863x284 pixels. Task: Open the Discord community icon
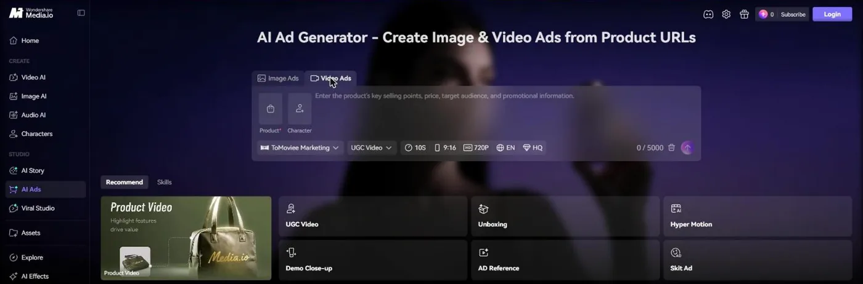coord(708,14)
